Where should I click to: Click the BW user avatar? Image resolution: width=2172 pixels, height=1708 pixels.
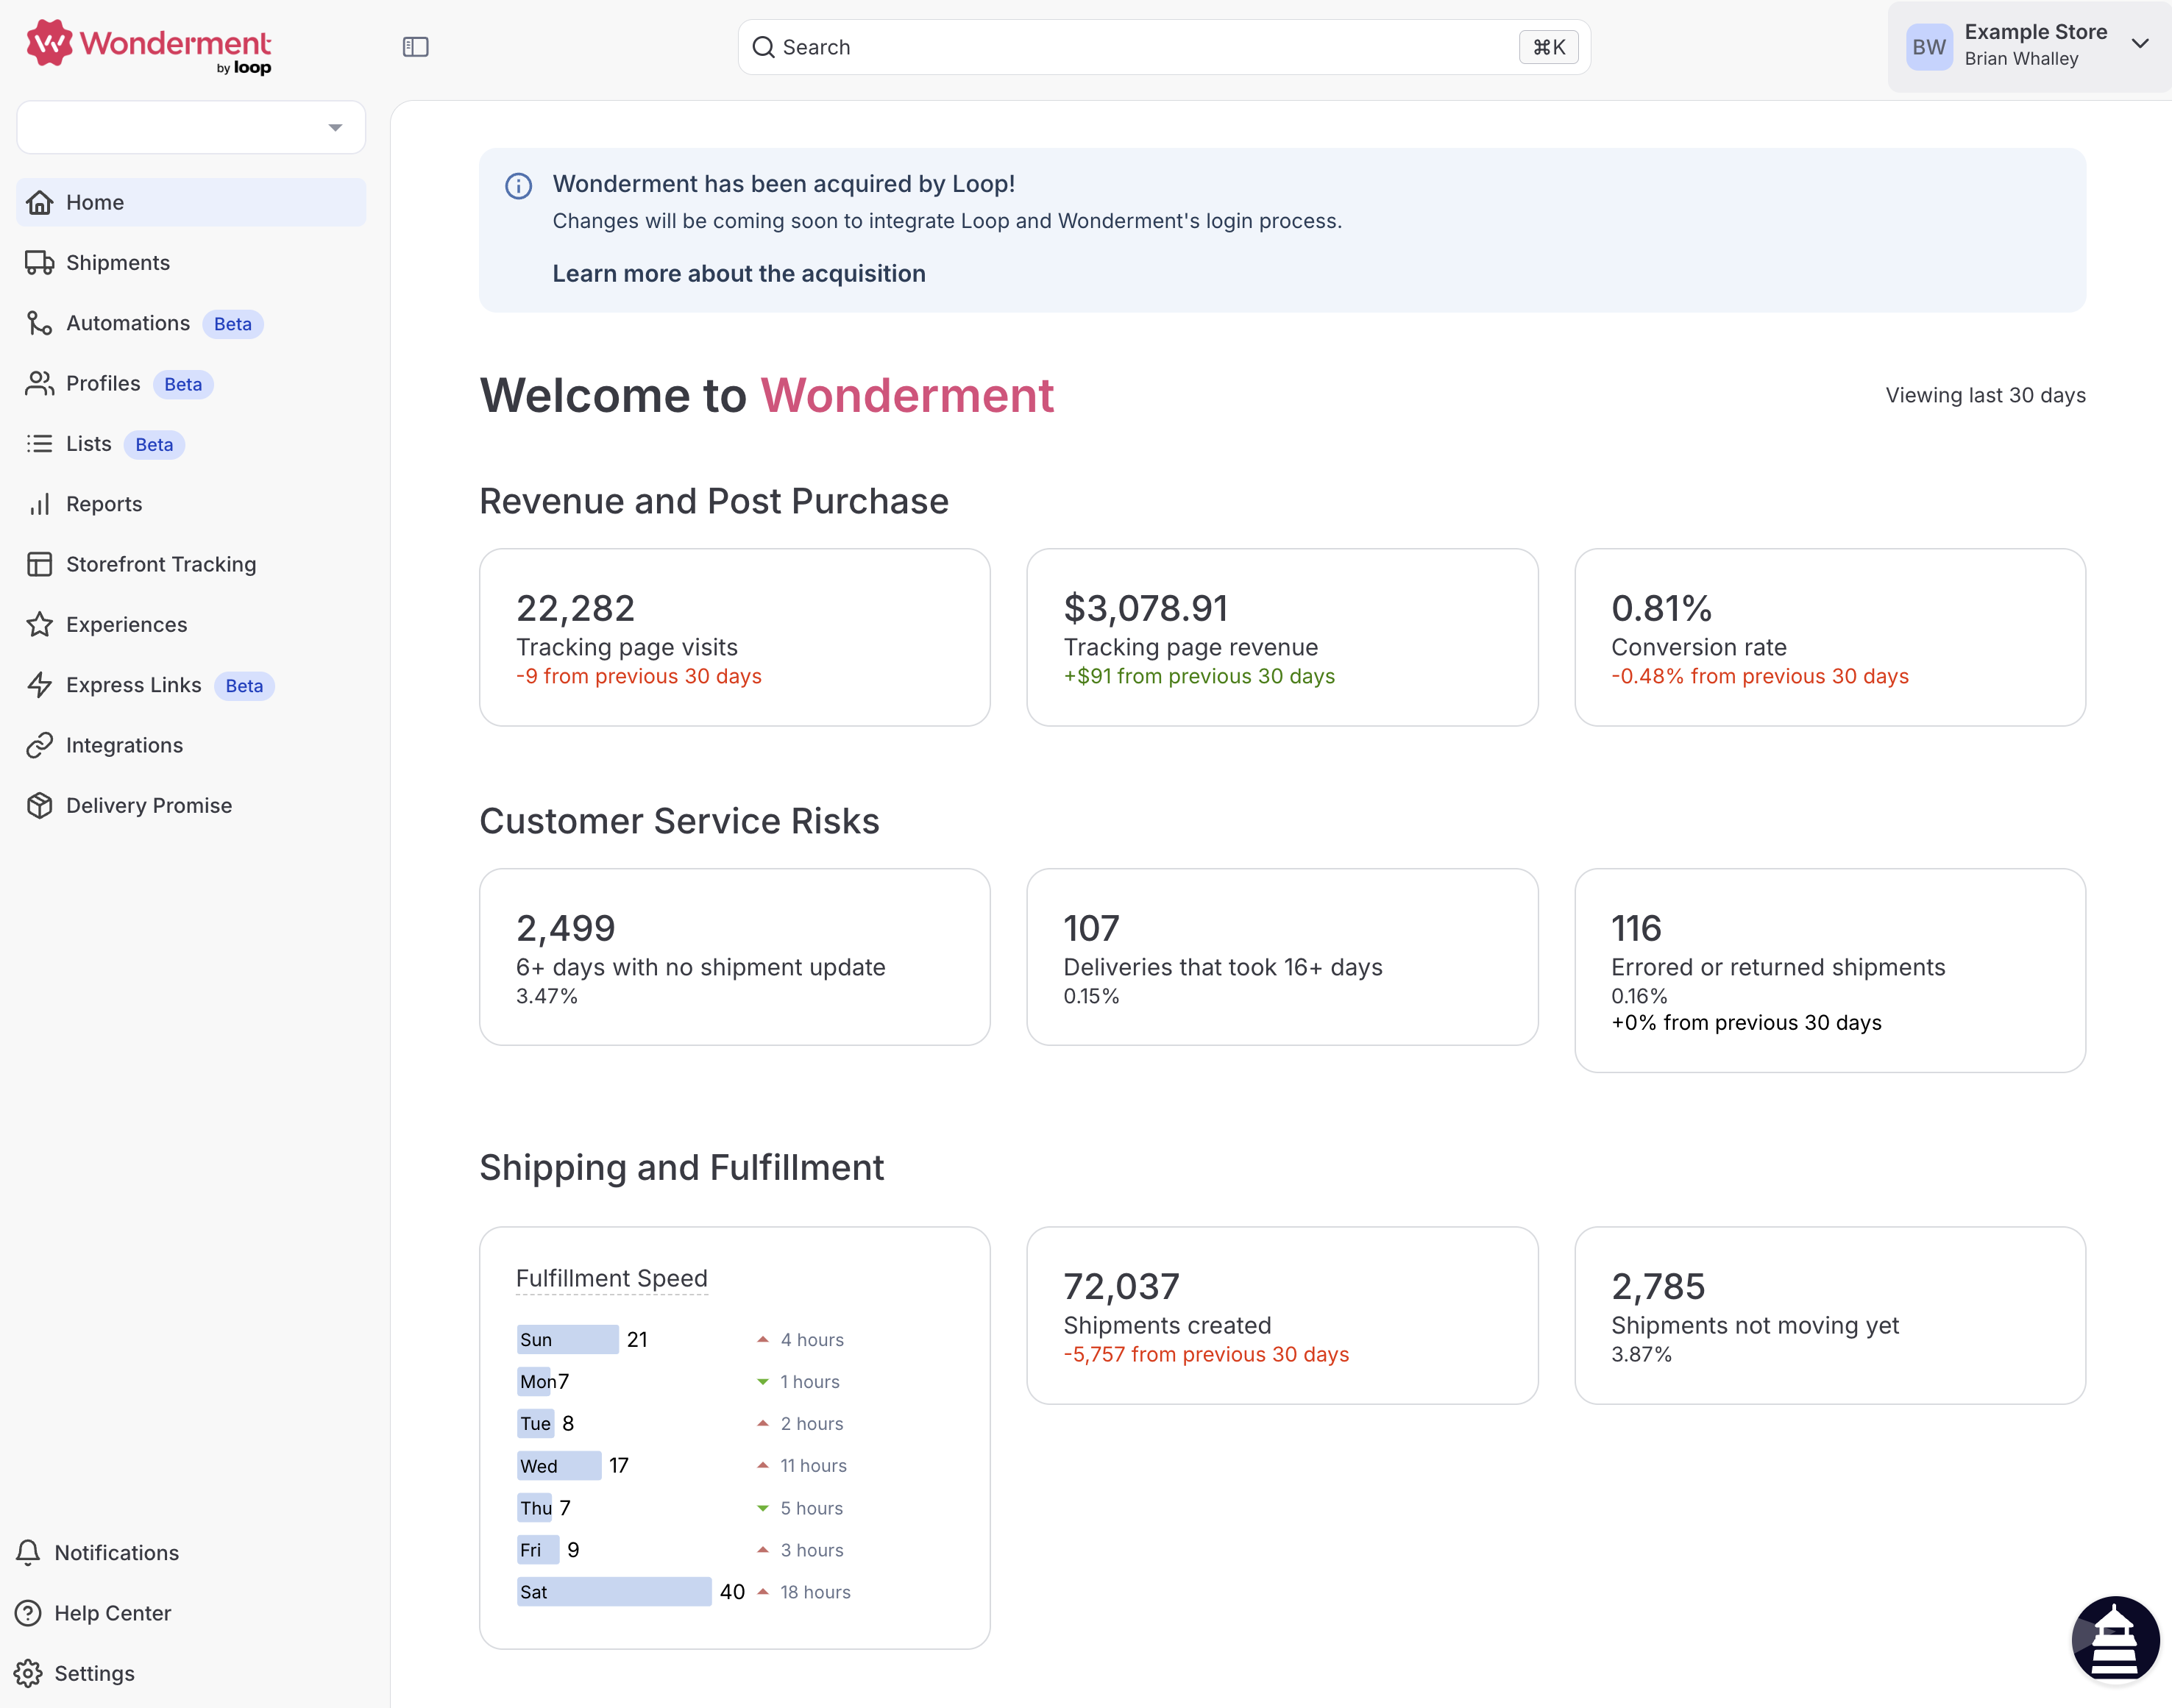click(1929, 47)
